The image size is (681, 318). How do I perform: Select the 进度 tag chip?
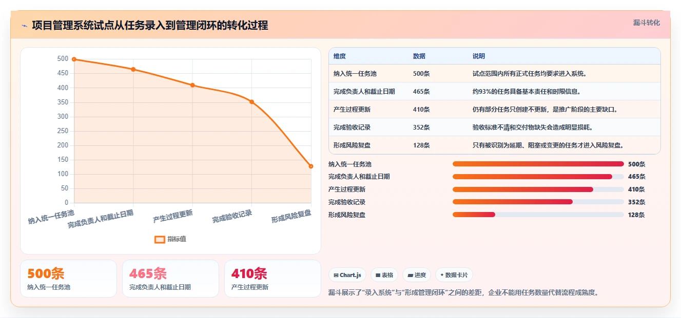[416, 275]
